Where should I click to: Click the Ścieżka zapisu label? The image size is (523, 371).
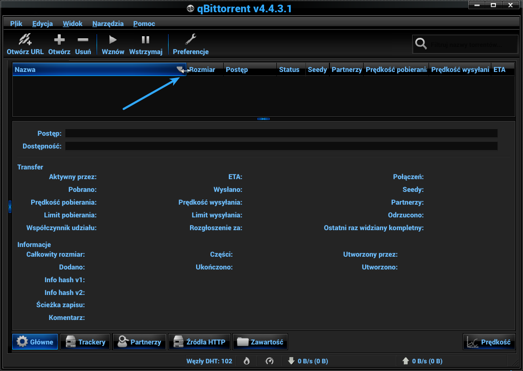tap(60, 305)
